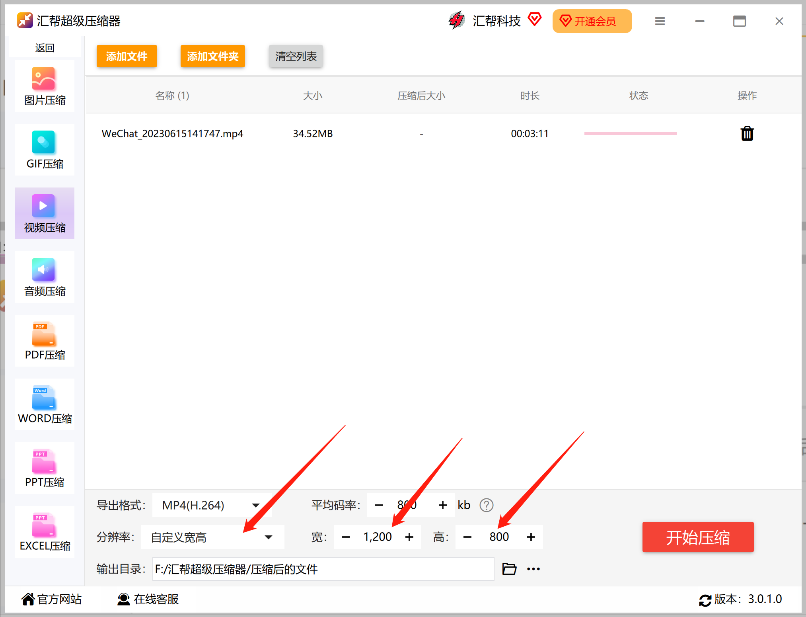The image size is (806, 617).
Task: Clear the list with 清空列表
Action: (296, 56)
